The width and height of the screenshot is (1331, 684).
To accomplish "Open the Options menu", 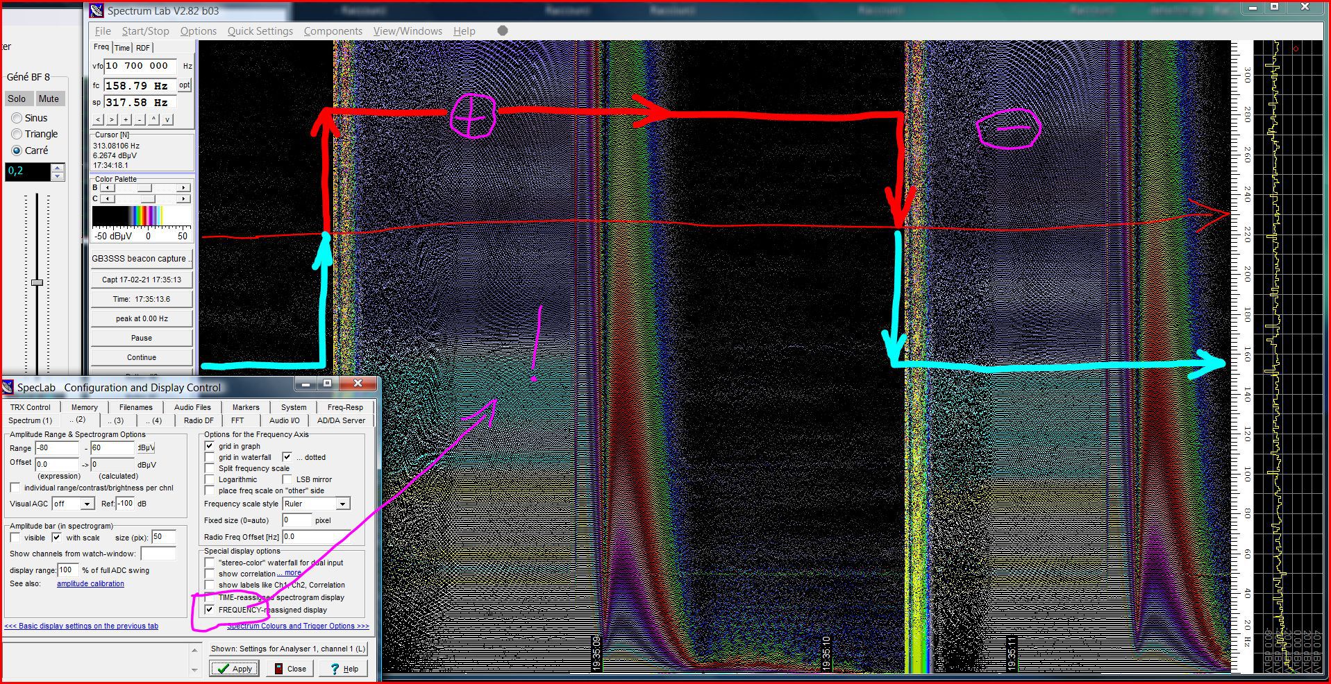I will (x=198, y=31).
